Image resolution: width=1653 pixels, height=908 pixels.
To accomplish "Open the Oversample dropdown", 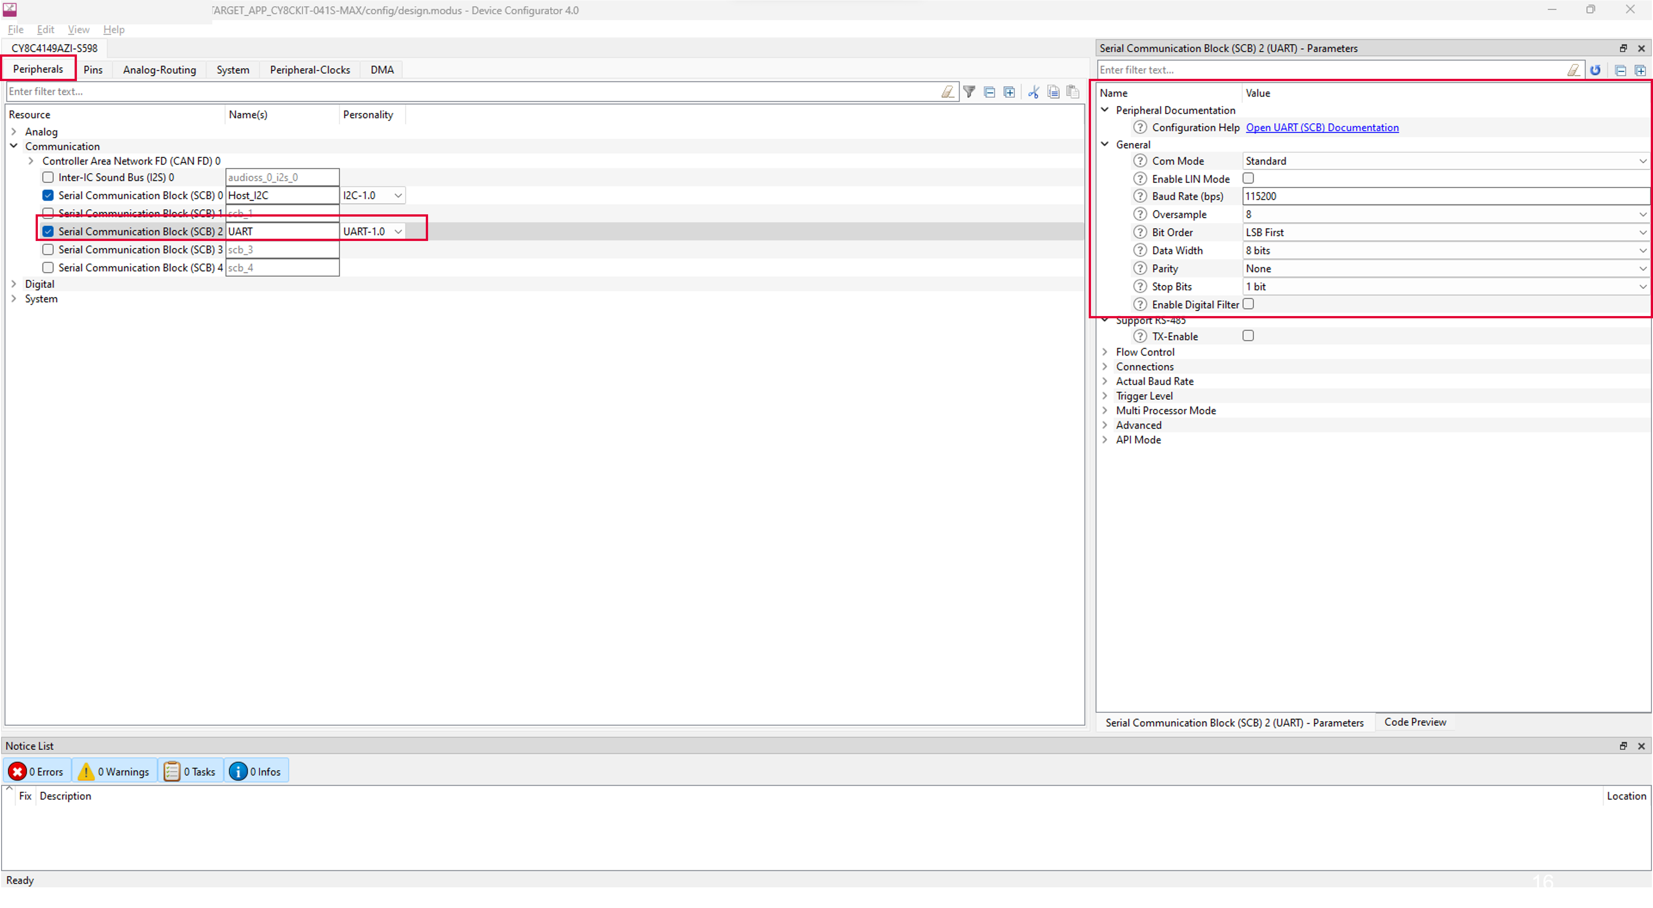I will tap(1446, 214).
